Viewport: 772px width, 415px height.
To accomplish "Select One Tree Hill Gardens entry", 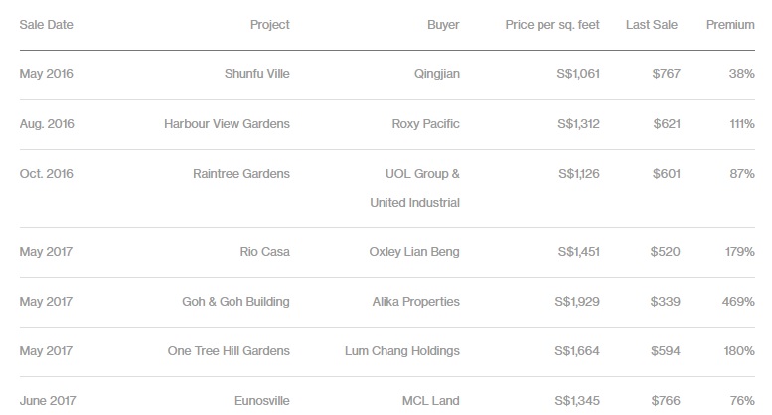I will (x=229, y=351).
